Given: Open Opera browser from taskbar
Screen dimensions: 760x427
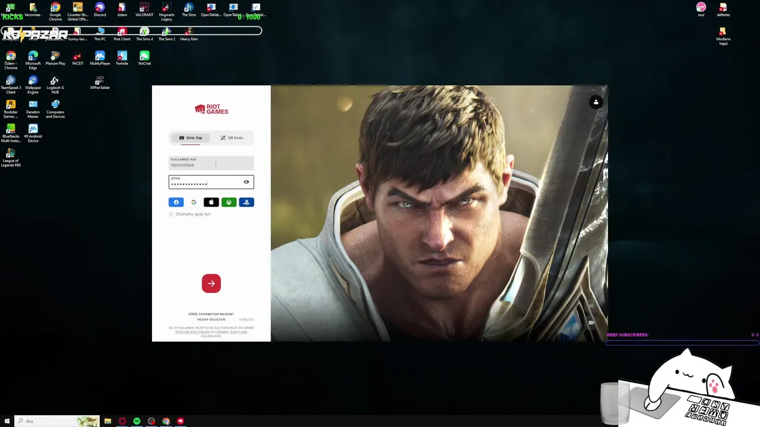Looking at the screenshot, I should 122,421.
